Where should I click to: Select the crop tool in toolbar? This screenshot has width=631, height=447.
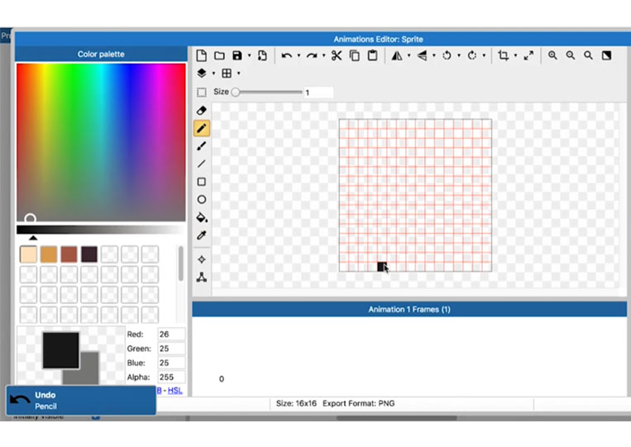503,55
